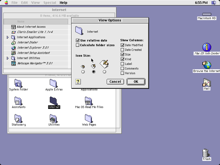Select the Trash icon

pos(205,153)
